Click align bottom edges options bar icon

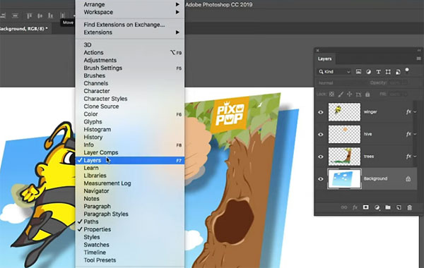tap(51, 16)
